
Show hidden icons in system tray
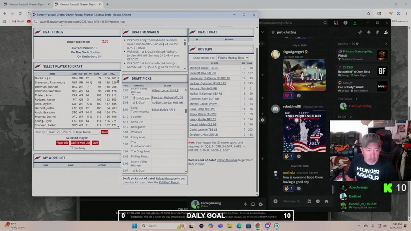click(x=359, y=226)
